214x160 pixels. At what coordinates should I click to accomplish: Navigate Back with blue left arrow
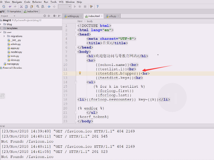49,6
